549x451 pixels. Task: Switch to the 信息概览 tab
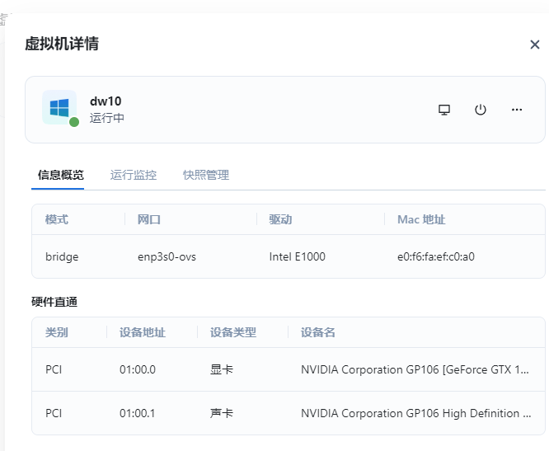pos(60,175)
